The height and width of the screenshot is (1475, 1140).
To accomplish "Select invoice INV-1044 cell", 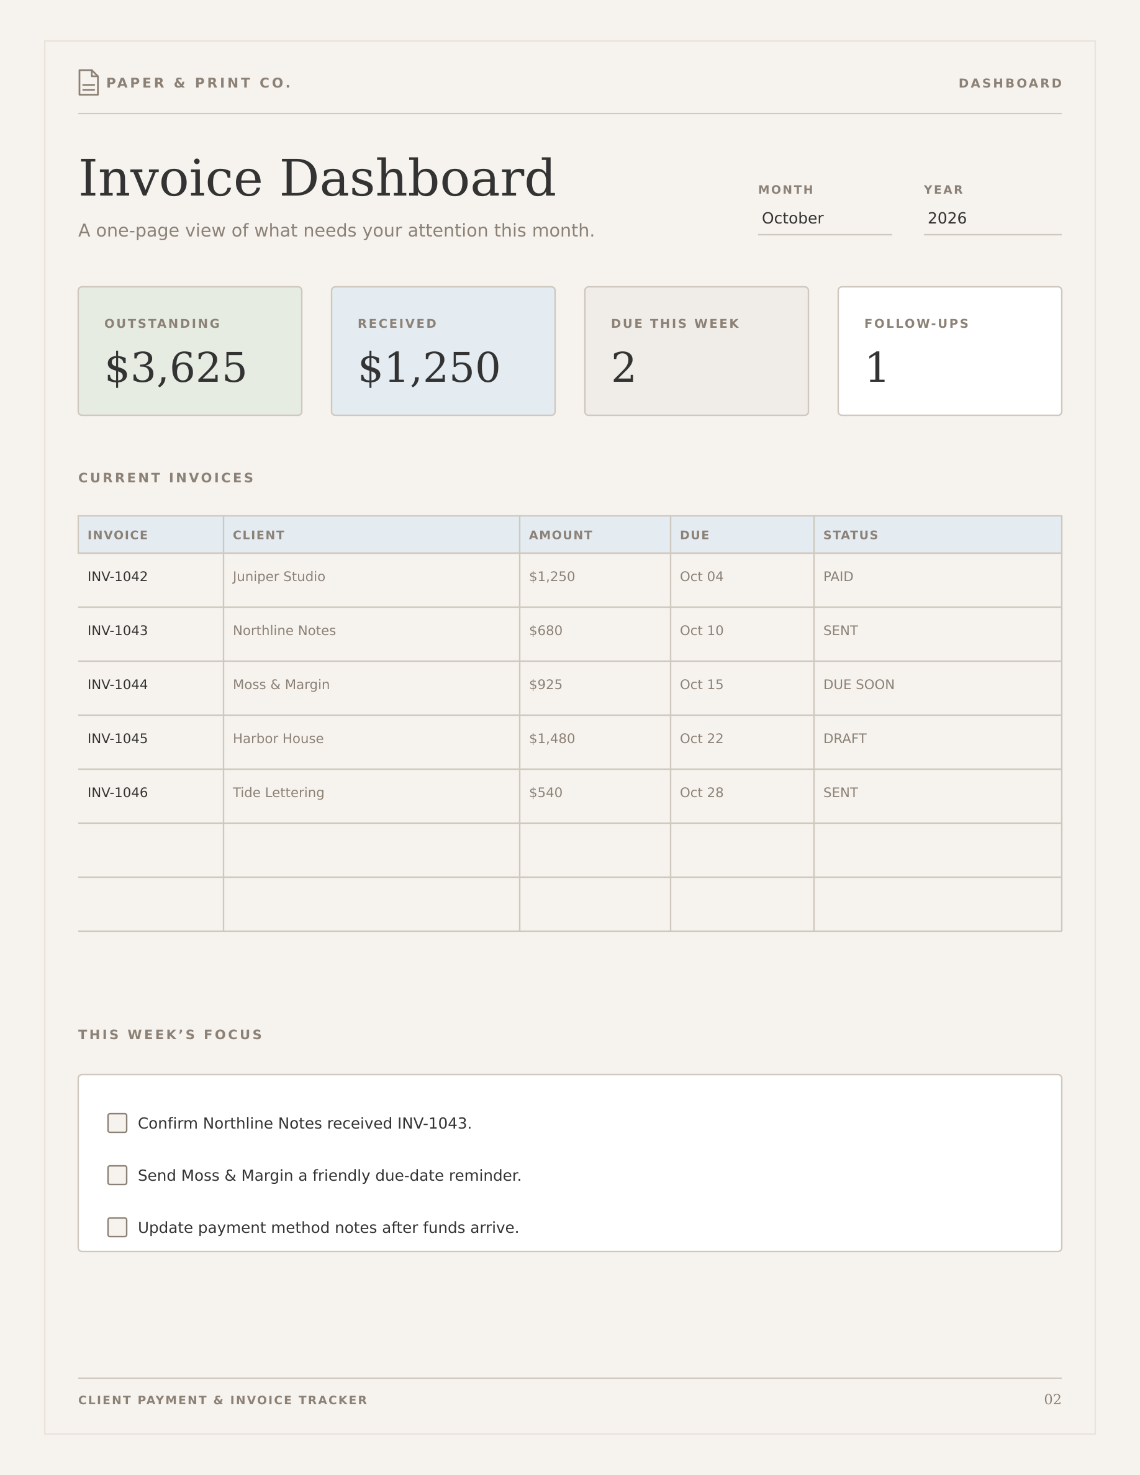I will 151,688.
